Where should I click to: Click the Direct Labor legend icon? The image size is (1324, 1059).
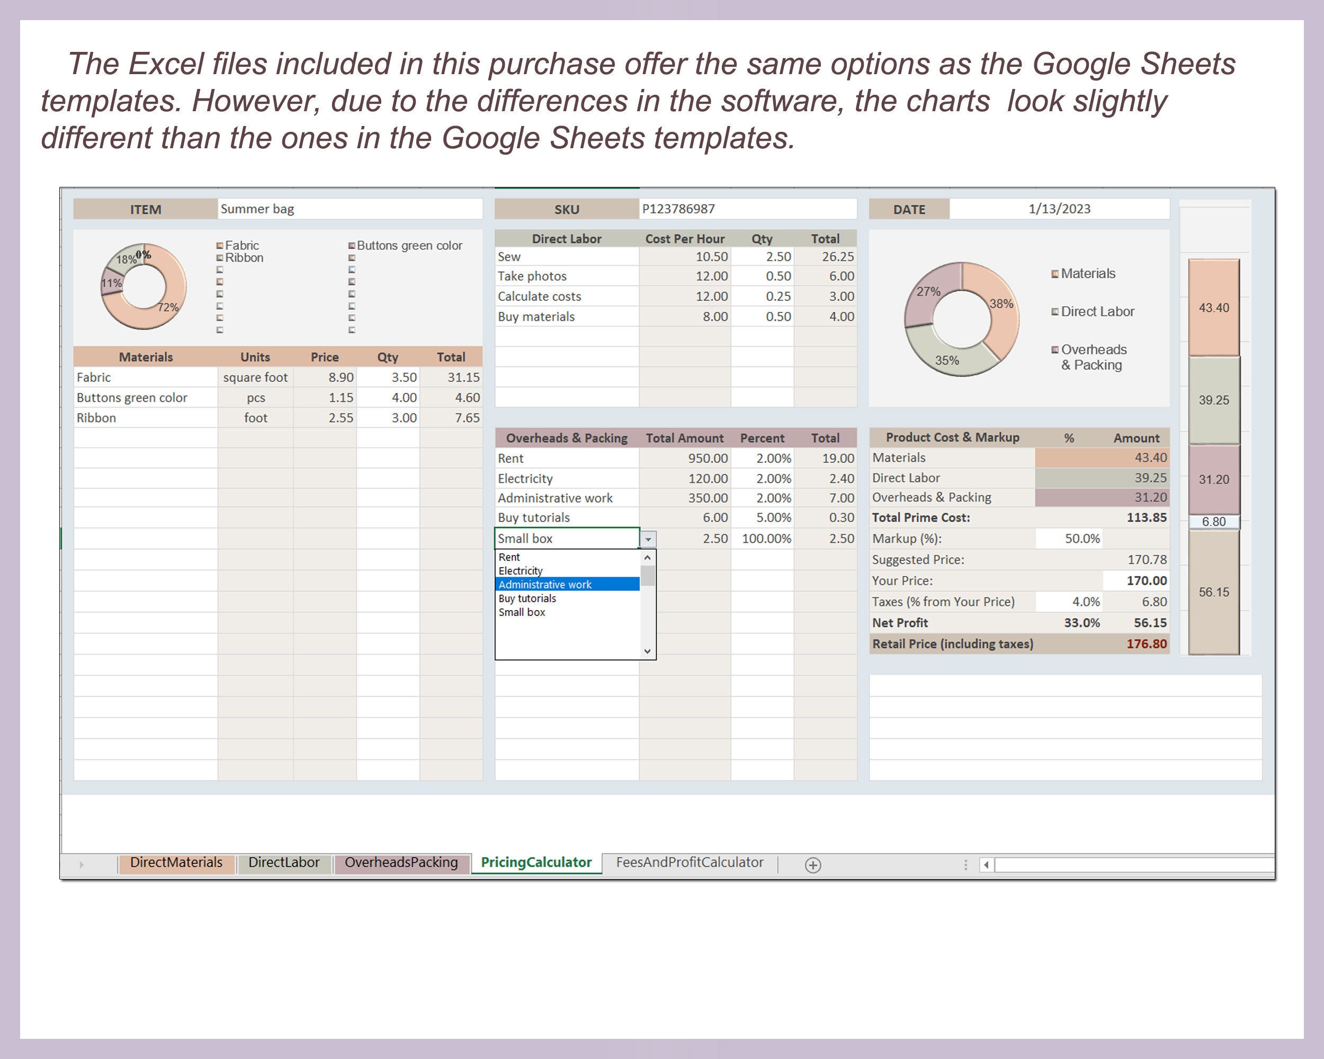(1055, 312)
